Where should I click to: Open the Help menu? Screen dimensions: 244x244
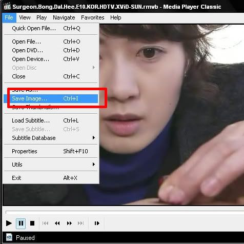tap(116, 17)
